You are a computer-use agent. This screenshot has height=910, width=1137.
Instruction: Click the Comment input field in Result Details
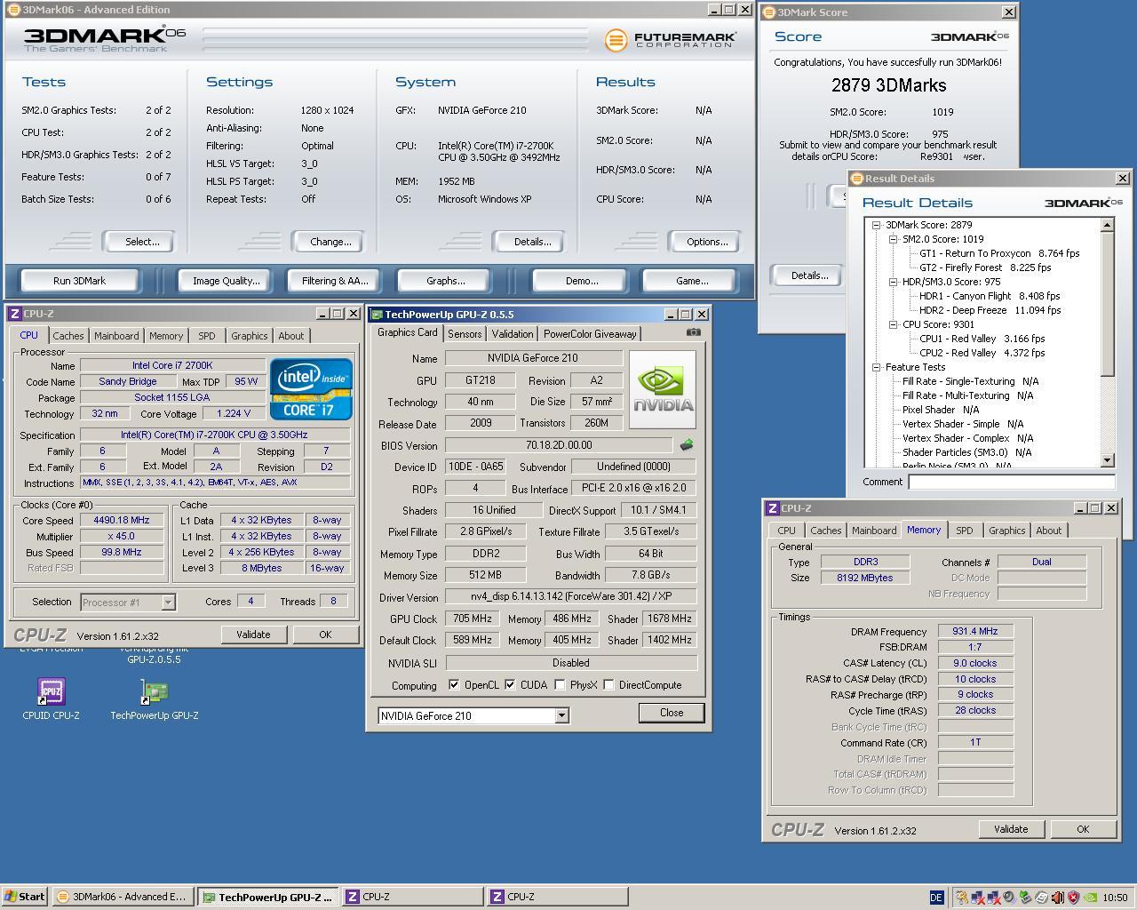1012,482
